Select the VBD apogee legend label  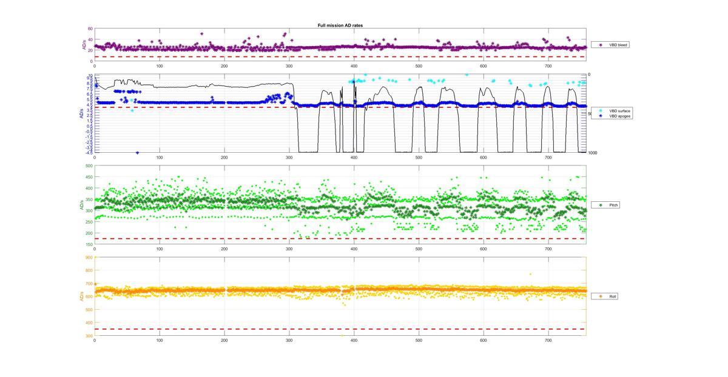tap(620, 116)
